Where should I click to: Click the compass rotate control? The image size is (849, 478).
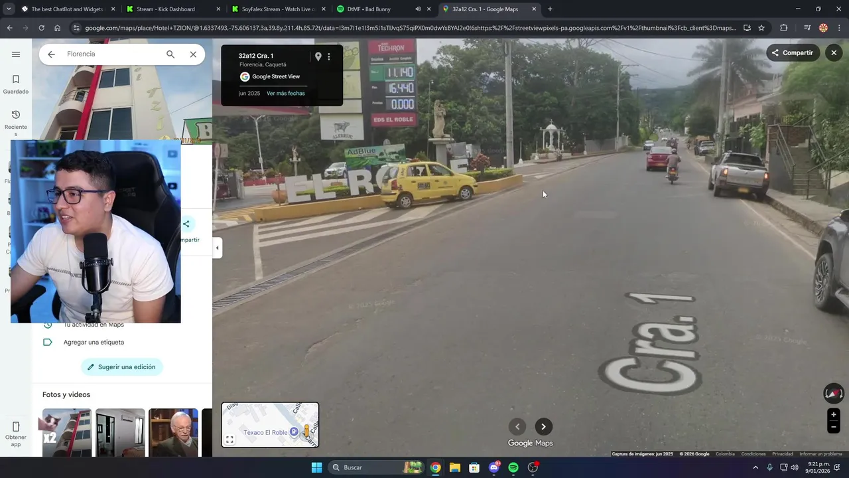pos(834,394)
